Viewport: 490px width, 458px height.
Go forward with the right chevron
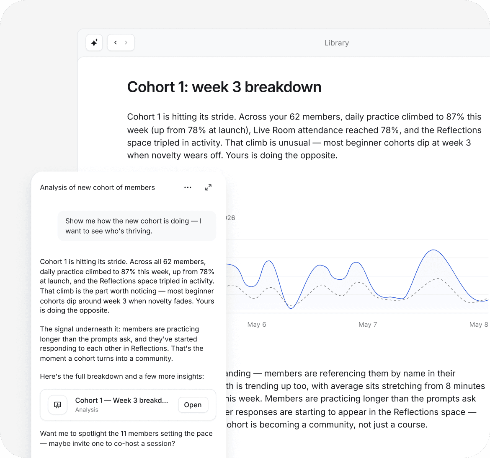pos(126,43)
